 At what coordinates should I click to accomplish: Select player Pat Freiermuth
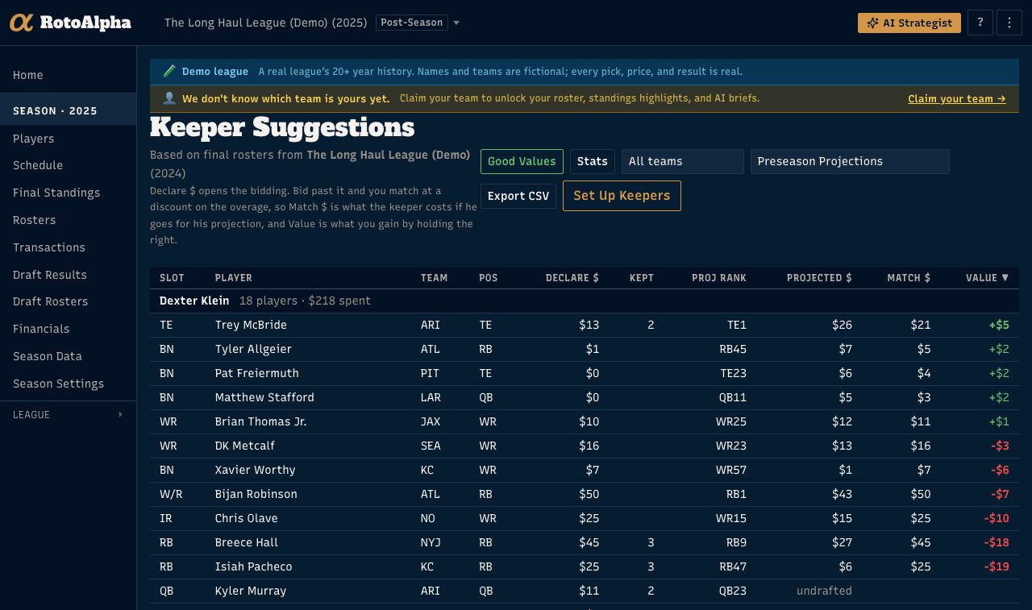pos(257,373)
